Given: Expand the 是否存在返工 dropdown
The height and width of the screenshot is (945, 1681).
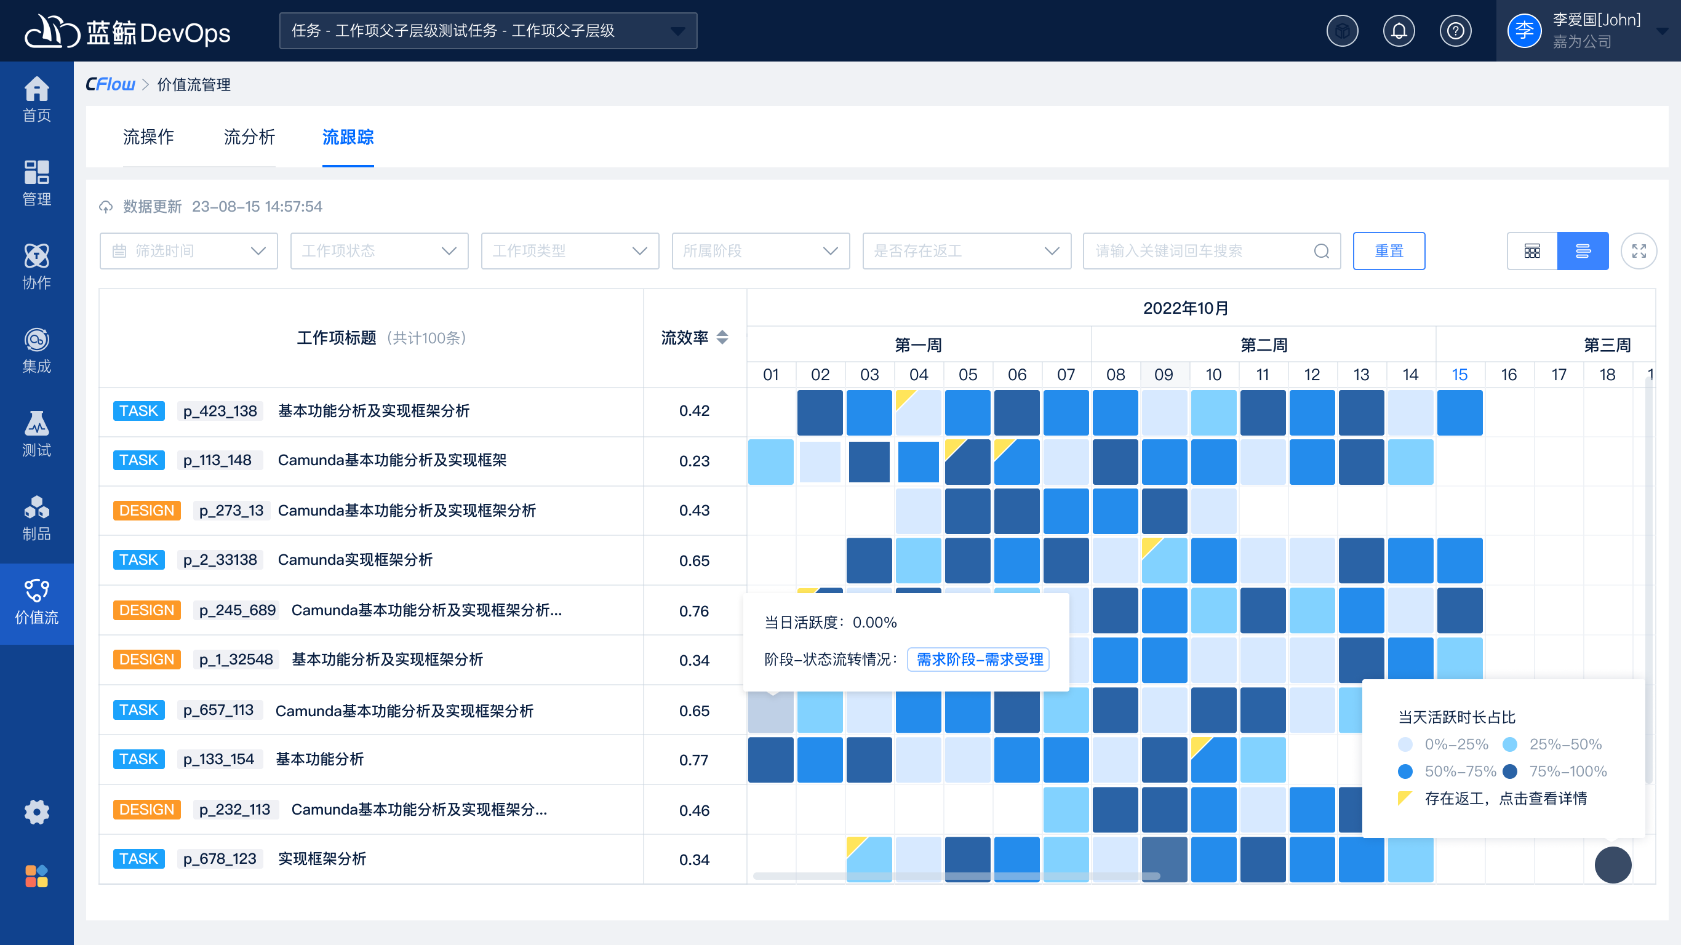Looking at the screenshot, I should (x=966, y=250).
